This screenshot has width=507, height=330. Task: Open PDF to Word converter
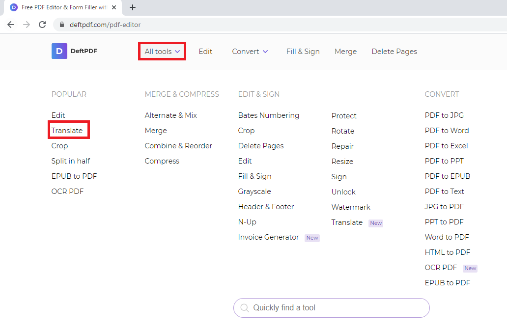[447, 131]
